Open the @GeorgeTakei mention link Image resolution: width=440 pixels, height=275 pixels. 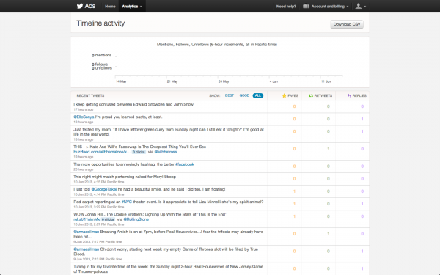coord(104,189)
